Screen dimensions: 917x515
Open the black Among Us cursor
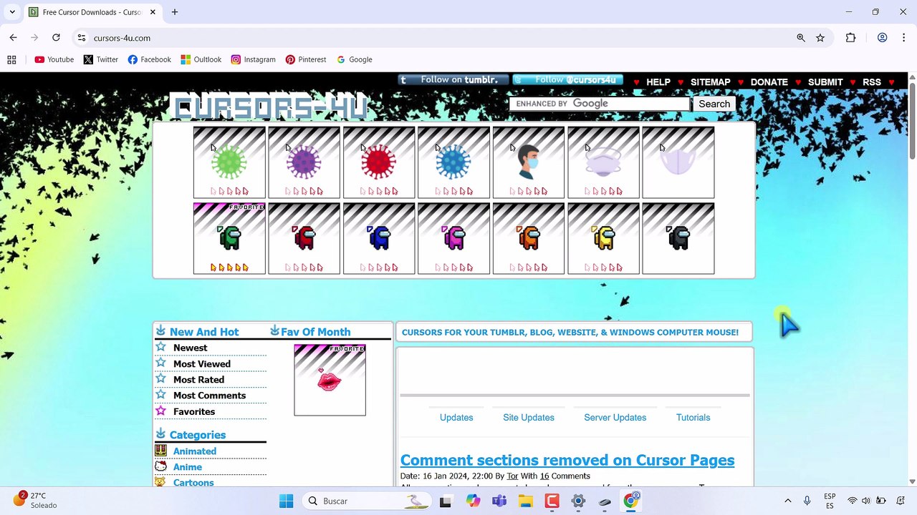[678, 238]
